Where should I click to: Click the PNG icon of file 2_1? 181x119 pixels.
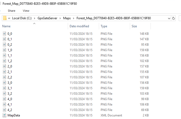click(x=4, y=72)
